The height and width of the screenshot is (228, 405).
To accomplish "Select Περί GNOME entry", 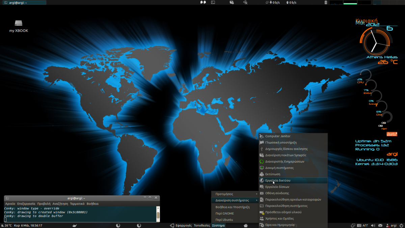I will 235,213.
